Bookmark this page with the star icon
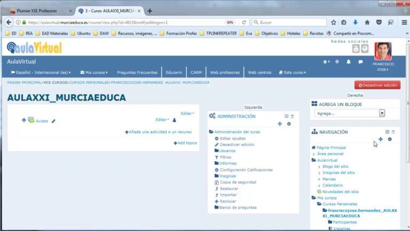This screenshot has width=410, height=231. [x=333, y=22]
